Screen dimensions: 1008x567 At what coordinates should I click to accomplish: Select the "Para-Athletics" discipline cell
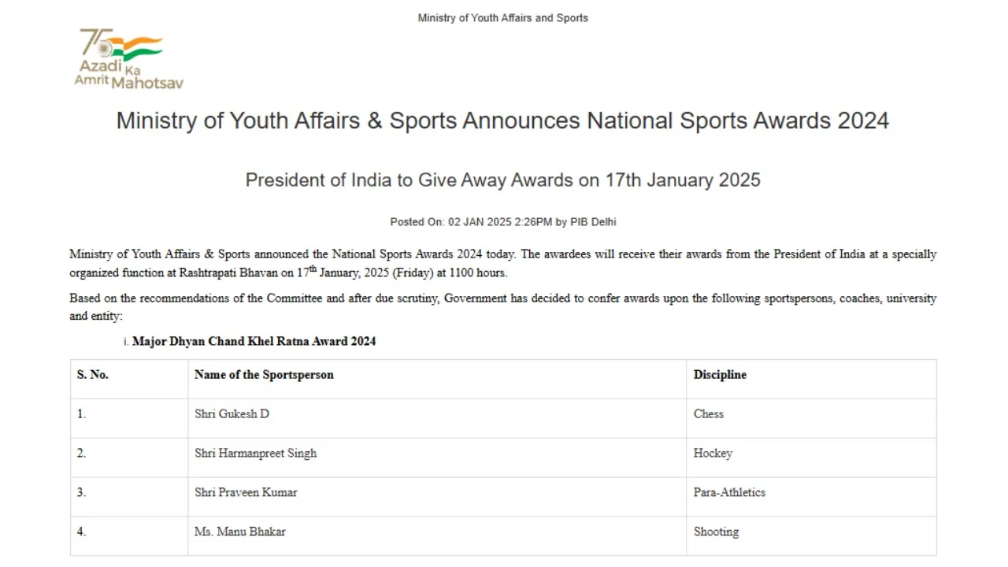click(x=729, y=493)
